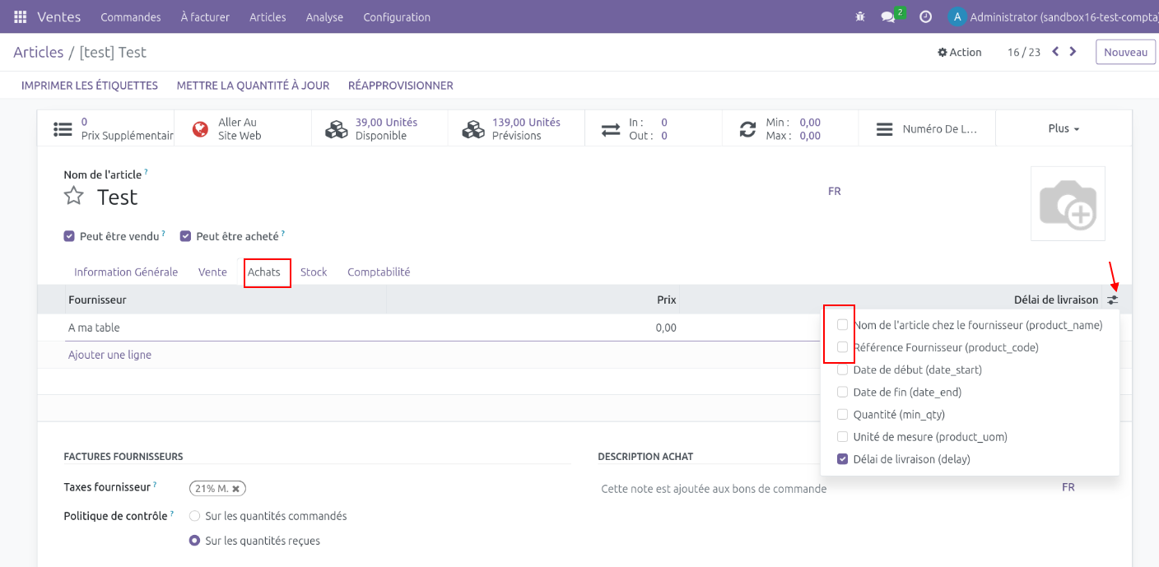Open the Administrator user menu
This screenshot has width=1159, height=567.
coord(1050,16)
